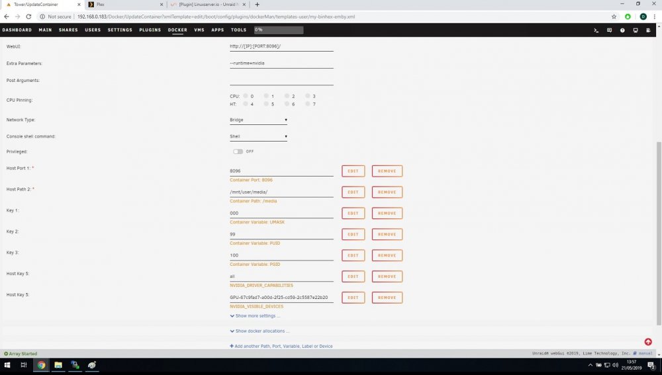Image resolution: width=662 pixels, height=375 pixels.
Task: Pin HT core 7
Action: point(308,104)
